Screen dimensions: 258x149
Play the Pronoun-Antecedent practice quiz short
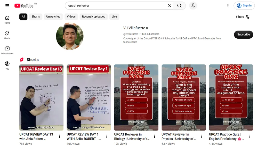click(x=231, y=97)
